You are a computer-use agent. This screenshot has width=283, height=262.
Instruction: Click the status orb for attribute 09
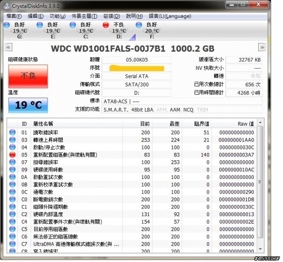point(12,170)
